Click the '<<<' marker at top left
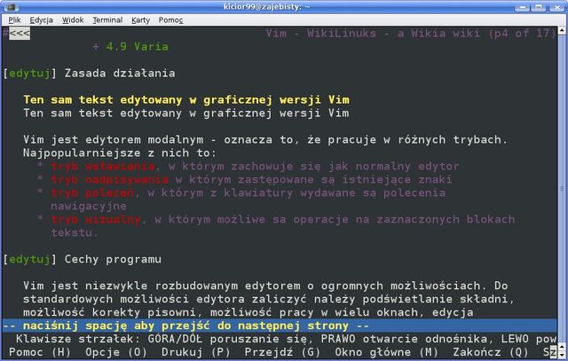 tap(20, 34)
